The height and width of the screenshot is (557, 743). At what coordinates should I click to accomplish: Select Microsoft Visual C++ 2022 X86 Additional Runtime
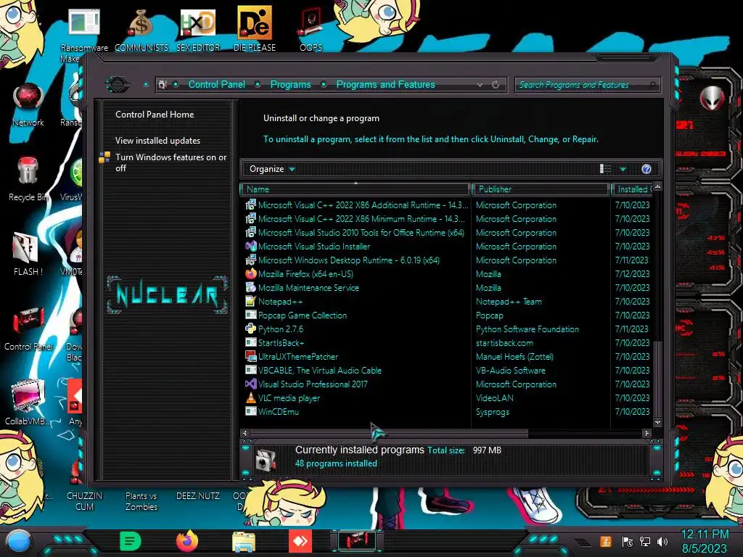click(447, 205)
